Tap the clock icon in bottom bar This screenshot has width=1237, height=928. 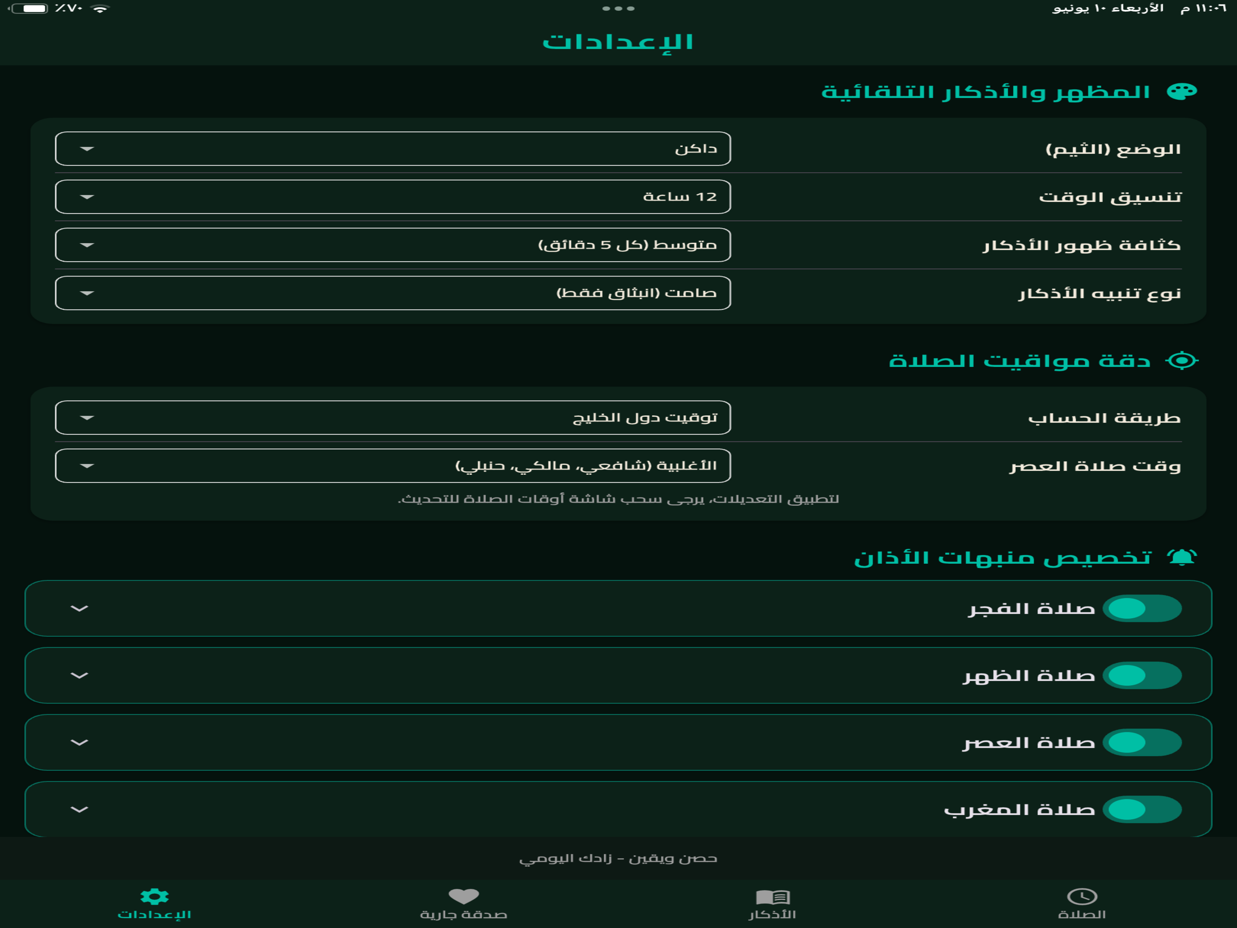[1082, 897]
